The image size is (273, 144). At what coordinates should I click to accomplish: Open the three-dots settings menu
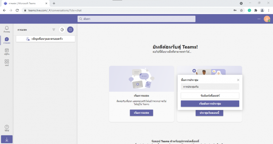pyautogui.click(x=259, y=19)
